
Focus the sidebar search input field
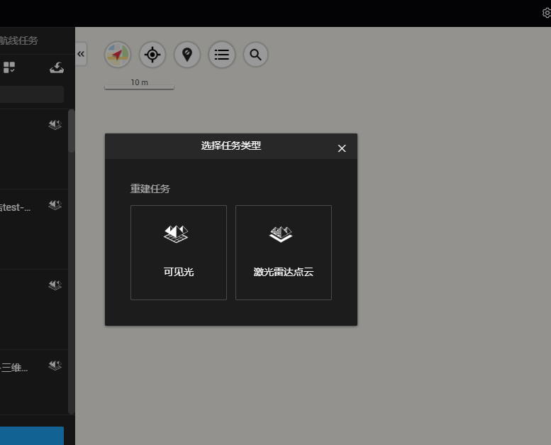(32, 94)
